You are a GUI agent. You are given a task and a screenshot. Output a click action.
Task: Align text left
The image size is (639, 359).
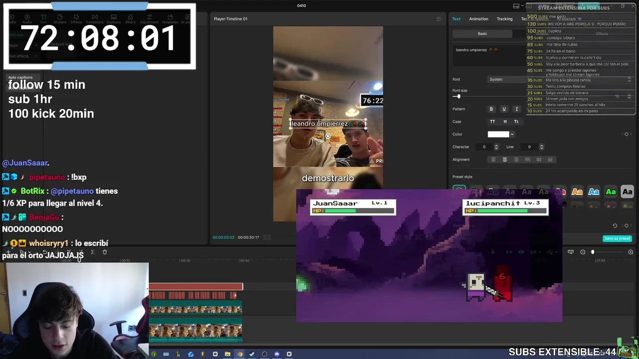(x=493, y=160)
